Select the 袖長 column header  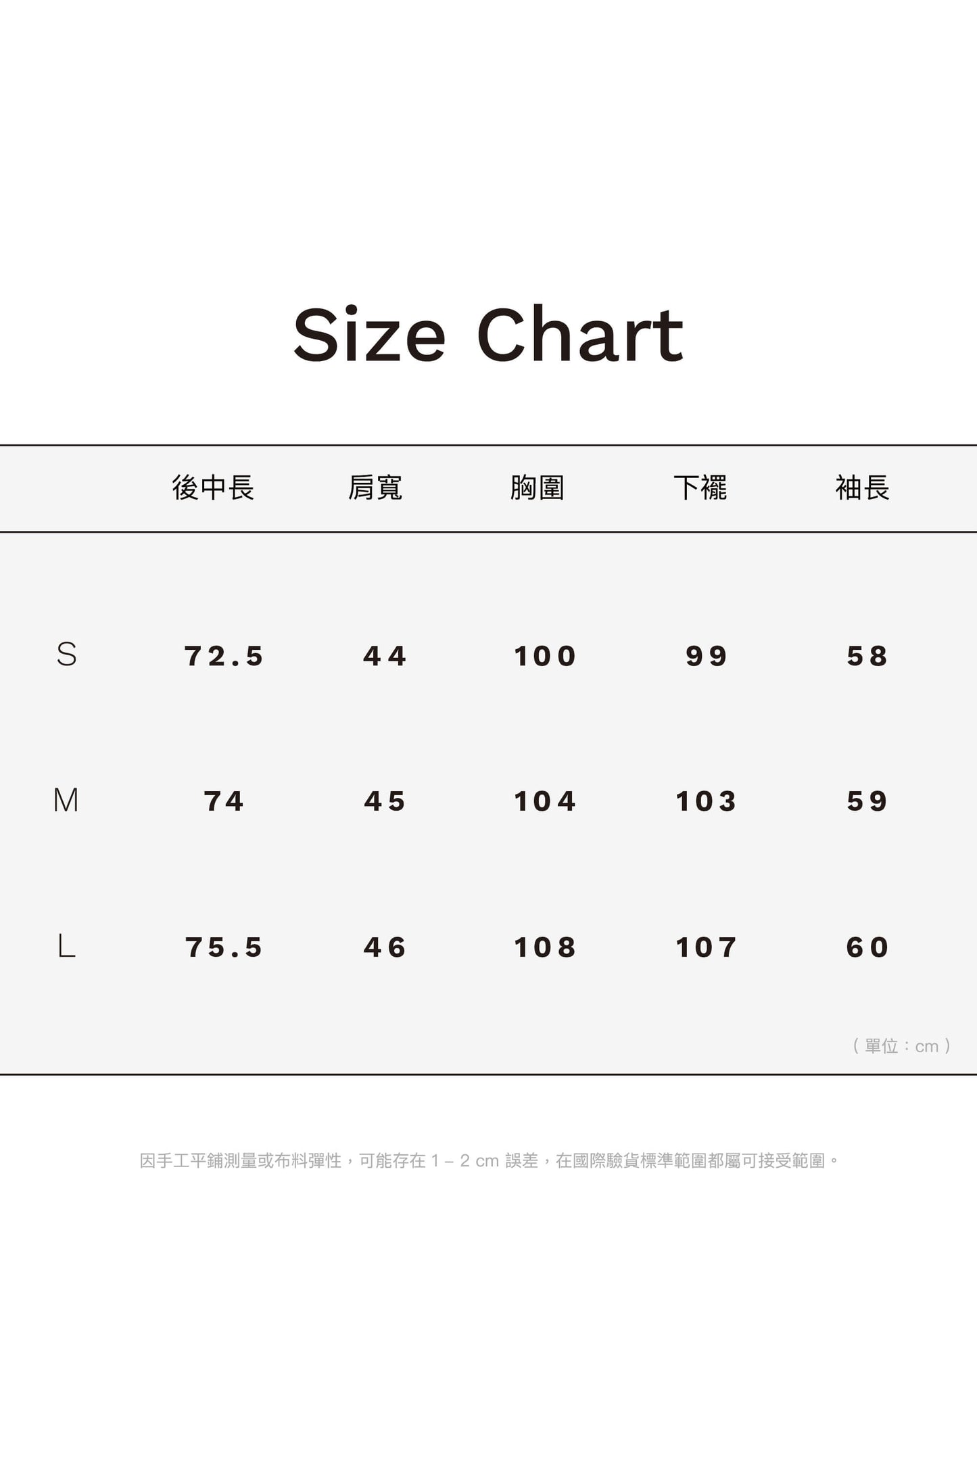pyautogui.click(x=862, y=488)
